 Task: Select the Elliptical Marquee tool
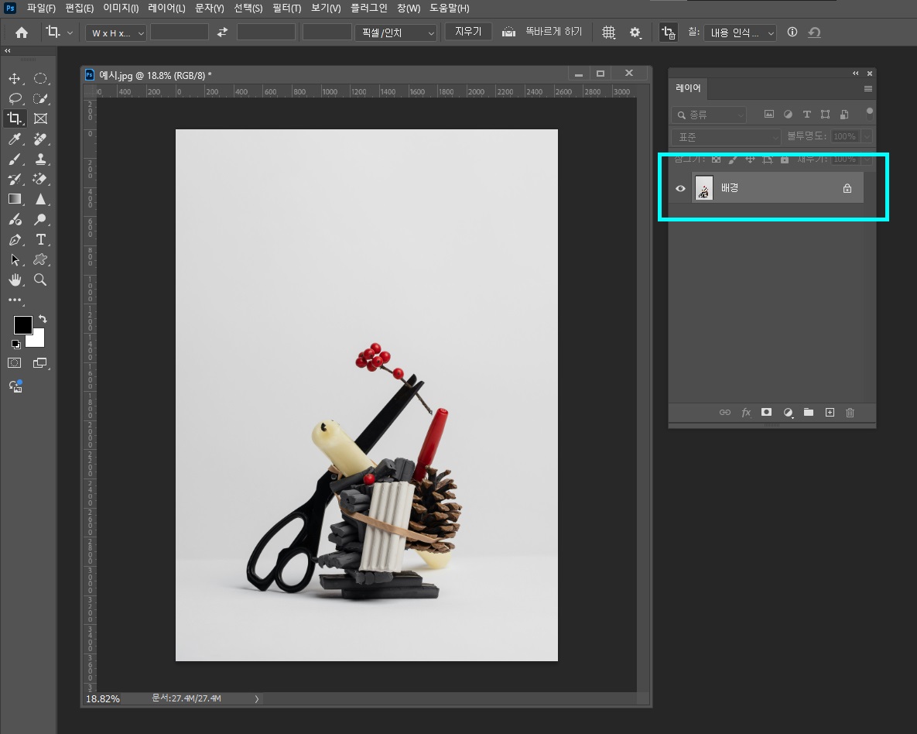[x=40, y=78]
